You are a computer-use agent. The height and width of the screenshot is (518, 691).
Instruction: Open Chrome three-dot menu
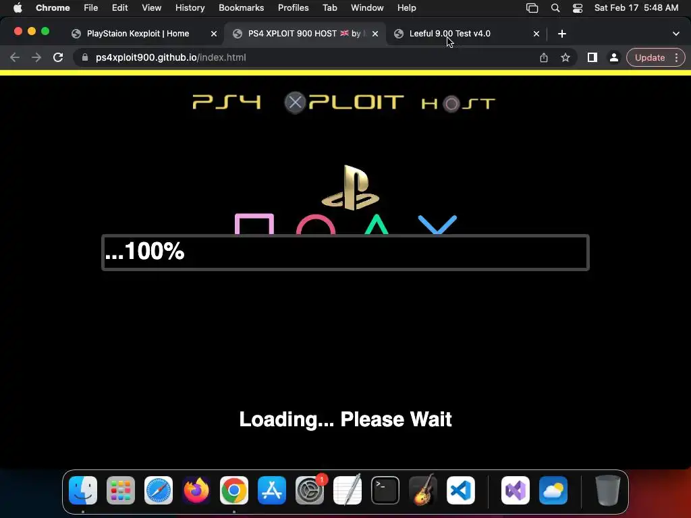676,57
